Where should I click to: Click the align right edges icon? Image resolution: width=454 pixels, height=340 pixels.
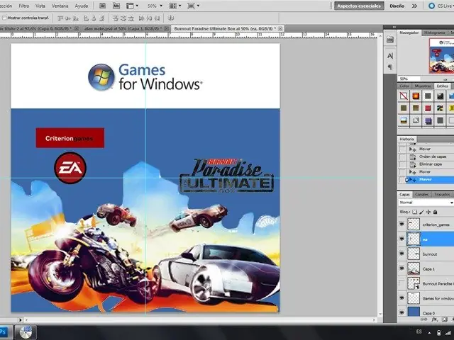pos(101,18)
